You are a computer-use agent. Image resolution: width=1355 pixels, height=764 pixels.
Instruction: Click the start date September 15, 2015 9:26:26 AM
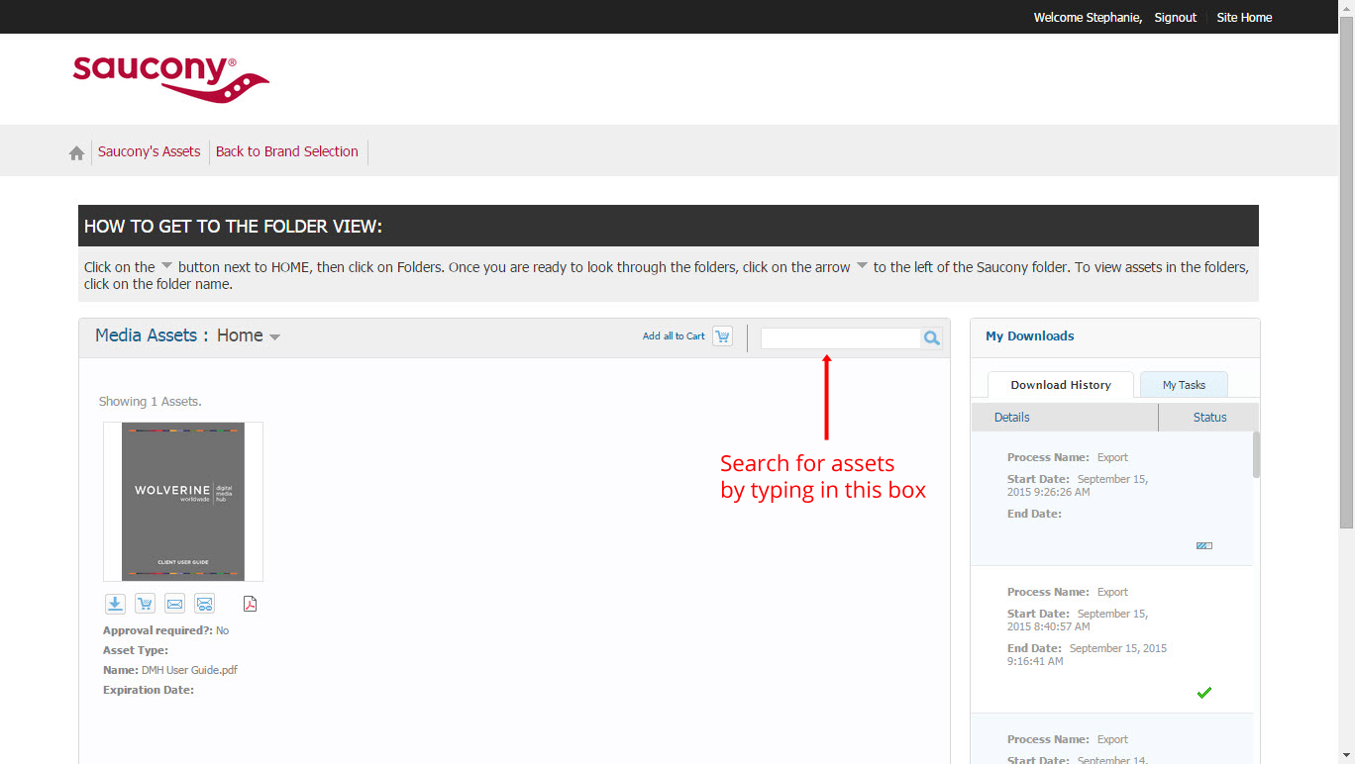pos(1078,485)
